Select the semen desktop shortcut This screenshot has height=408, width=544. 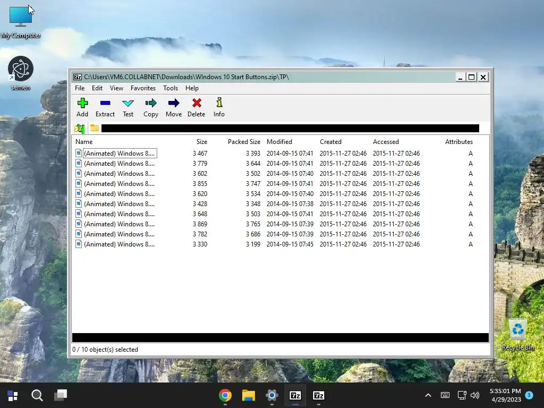point(21,73)
